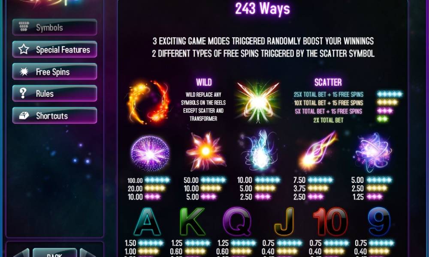Select the Free Spins menu item

tap(54, 72)
